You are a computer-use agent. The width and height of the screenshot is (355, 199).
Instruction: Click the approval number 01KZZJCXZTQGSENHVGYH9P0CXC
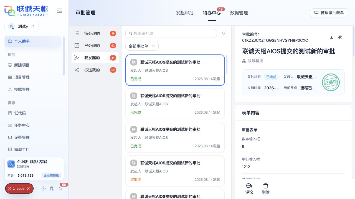[x=275, y=40]
